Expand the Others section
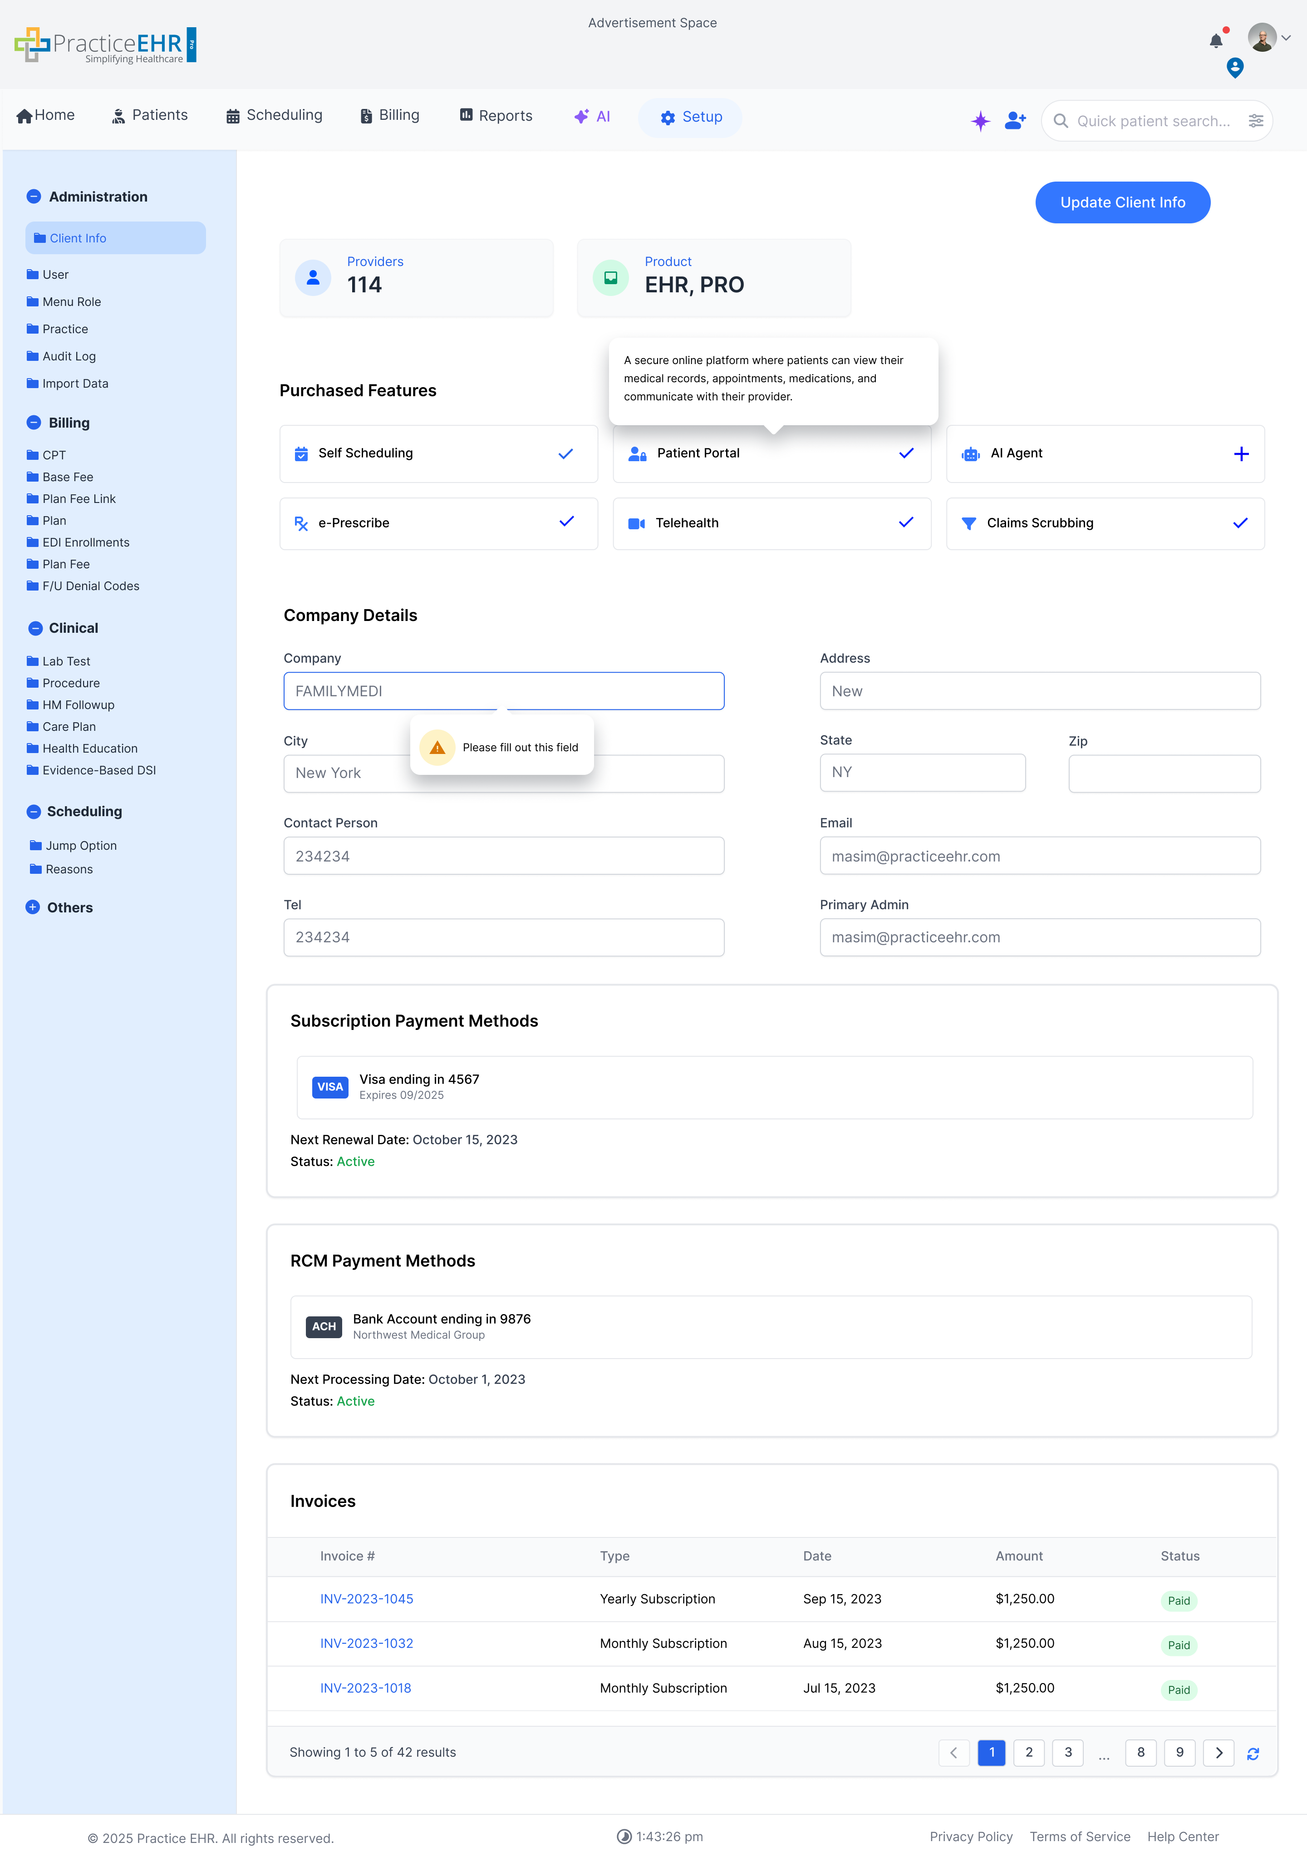Screen dimensions: 1307x1862 (33, 907)
